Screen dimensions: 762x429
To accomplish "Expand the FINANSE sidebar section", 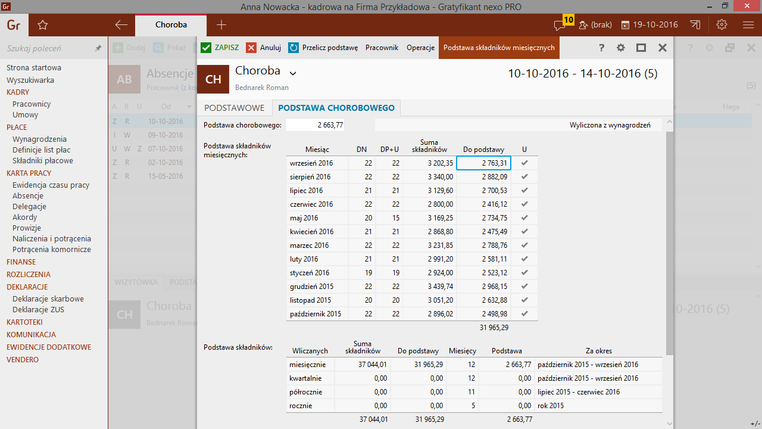I will [x=21, y=262].
